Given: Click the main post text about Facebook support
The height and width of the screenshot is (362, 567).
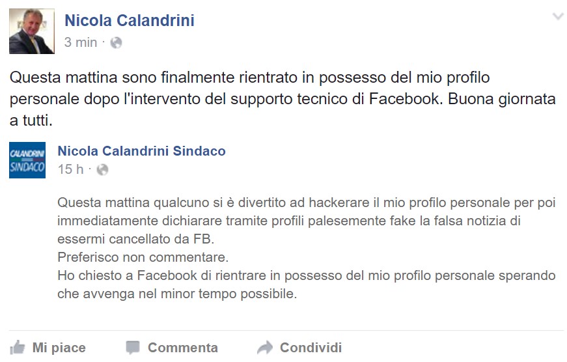Looking at the screenshot, I should (283, 99).
